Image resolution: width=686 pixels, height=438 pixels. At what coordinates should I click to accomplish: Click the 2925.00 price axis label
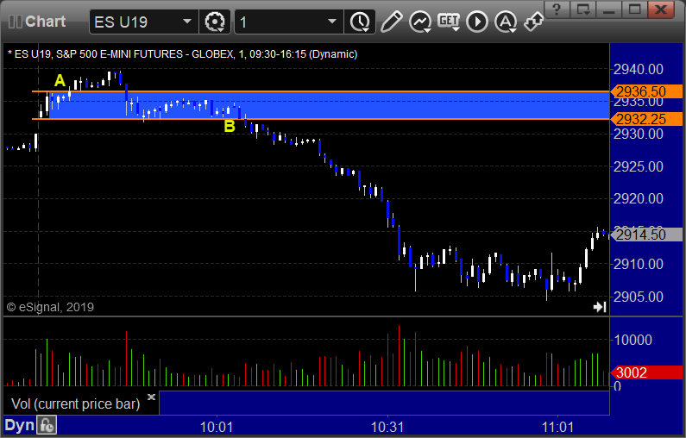point(639,166)
